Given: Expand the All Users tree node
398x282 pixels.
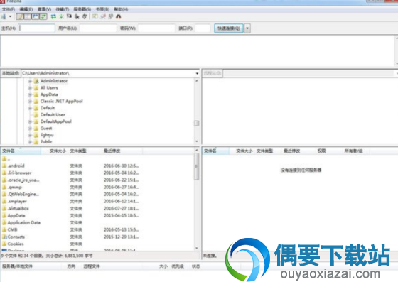Looking at the screenshot, I should [x=30, y=88].
